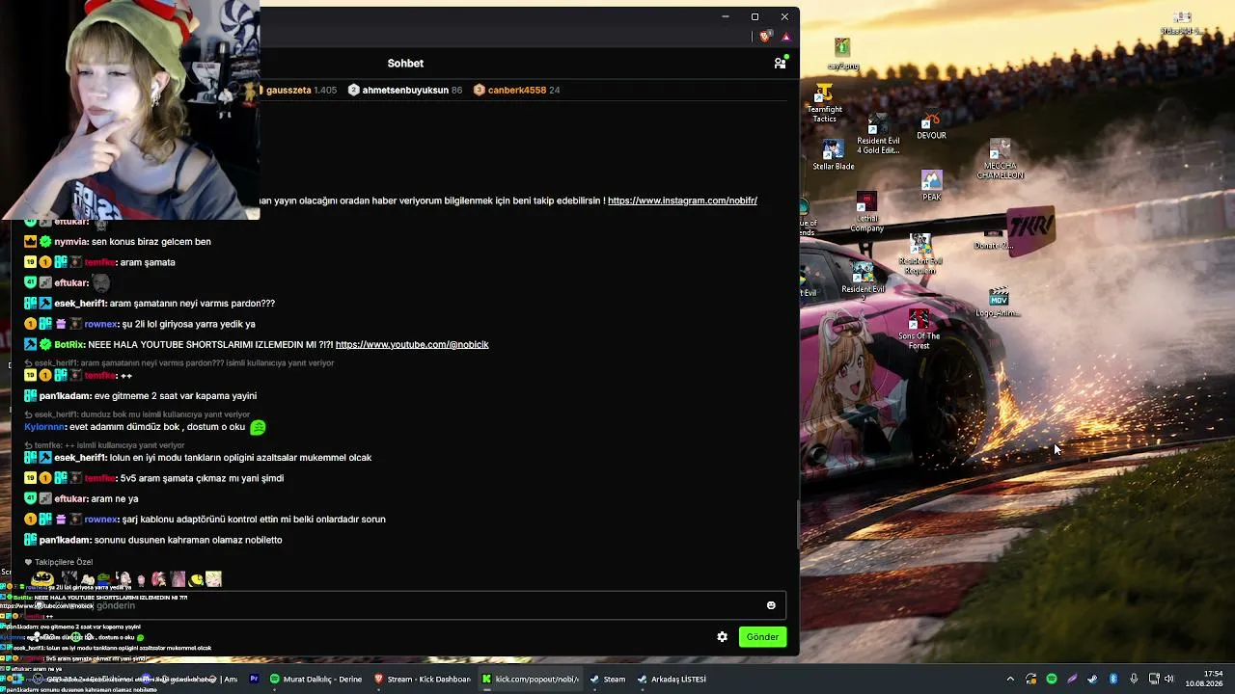The width and height of the screenshot is (1235, 694).
Task: Select Resident Evil Requiem desktop shortcut
Action: coord(919,254)
